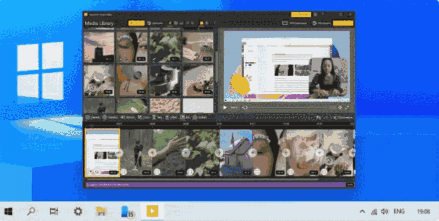Open the 19:08 taskbar clock
The image size is (439, 221).
[424, 212]
